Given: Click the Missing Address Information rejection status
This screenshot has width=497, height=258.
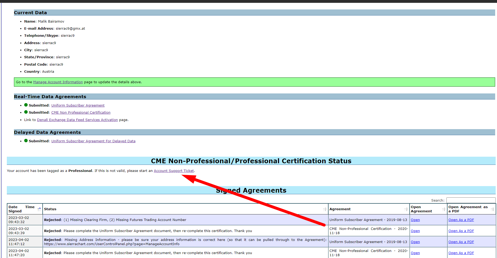Looking at the screenshot, I should point(185,242).
